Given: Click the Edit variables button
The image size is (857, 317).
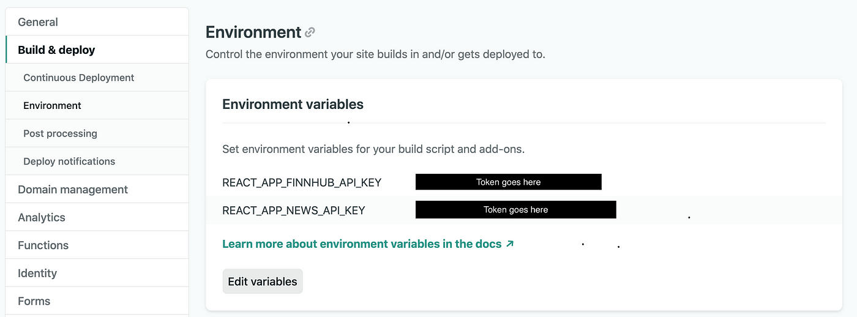Looking at the screenshot, I should click(x=263, y=282).
